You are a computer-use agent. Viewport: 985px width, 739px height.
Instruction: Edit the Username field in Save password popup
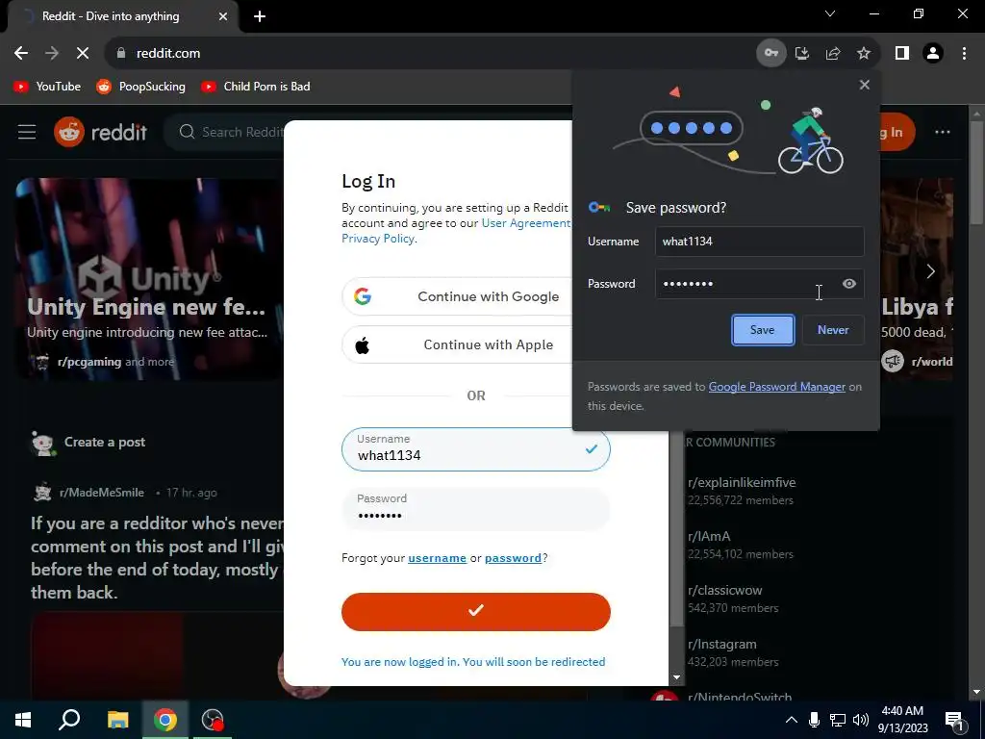click(760, 242)
